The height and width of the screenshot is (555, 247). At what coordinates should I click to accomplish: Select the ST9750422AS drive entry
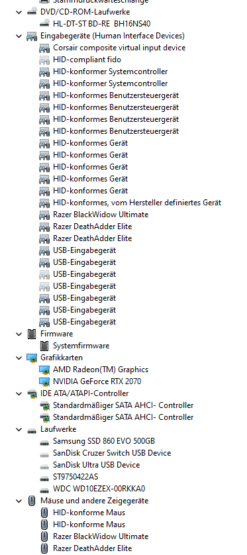coord(75,477)
